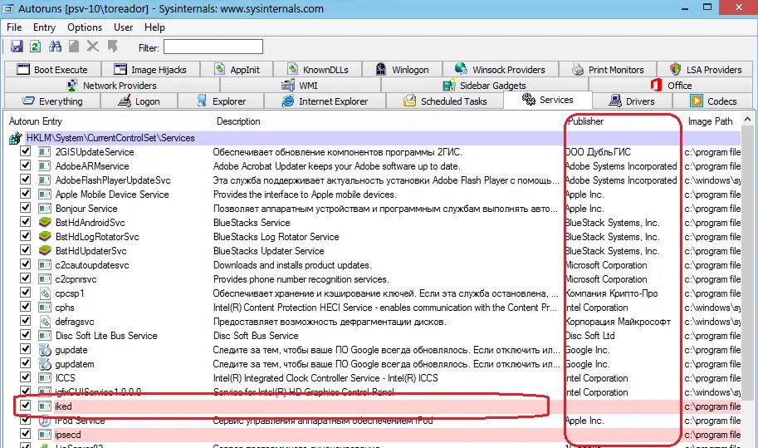
Task: Switch to the Drivers tab
Action: (x=632, y=101)
